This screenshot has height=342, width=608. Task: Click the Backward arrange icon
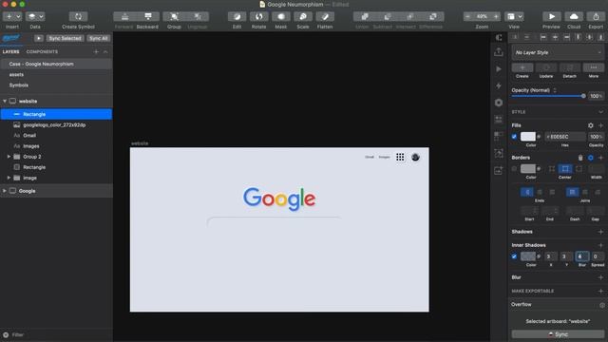(x=148, y=16)
